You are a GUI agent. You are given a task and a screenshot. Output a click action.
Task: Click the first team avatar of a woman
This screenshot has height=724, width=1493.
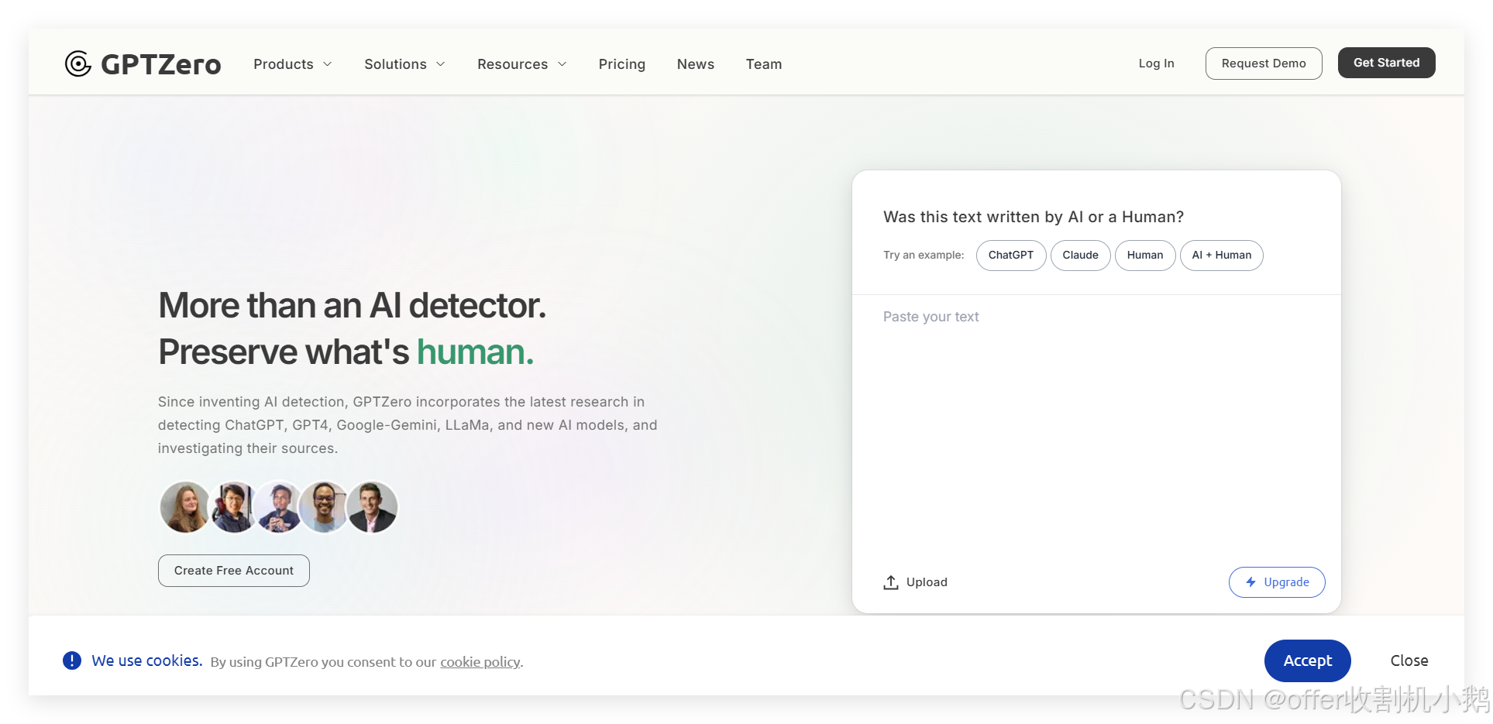[184, 507]
